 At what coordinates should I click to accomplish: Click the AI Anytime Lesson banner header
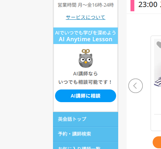tap(86, 36)
